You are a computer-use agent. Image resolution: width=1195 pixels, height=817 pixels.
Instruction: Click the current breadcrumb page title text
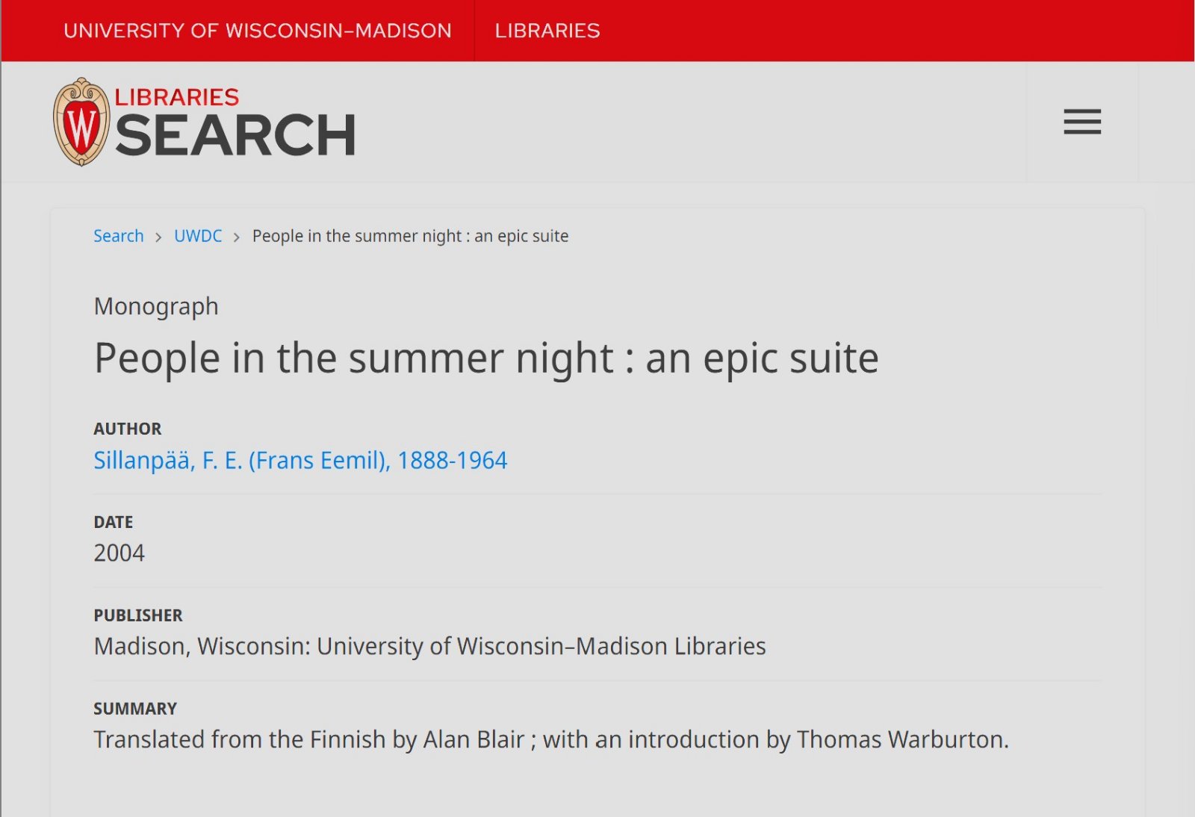coord(410,236)
